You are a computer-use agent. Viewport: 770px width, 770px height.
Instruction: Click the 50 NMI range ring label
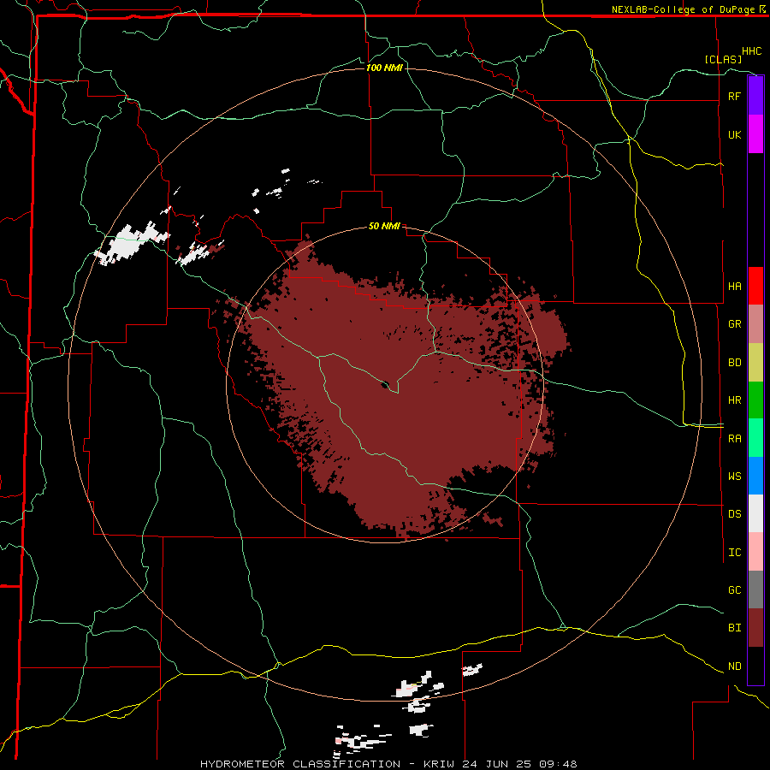coord(384,226)
